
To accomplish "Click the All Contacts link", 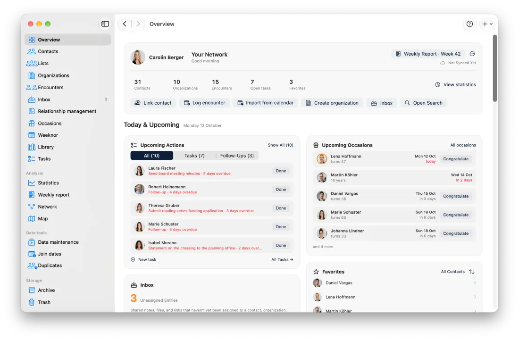I will (452, 272).
